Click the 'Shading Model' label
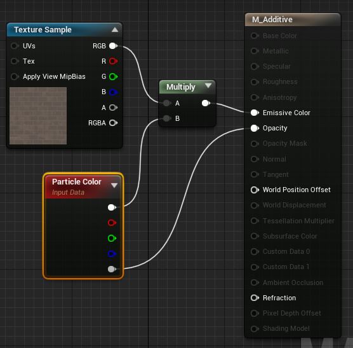The width and height of the screenshot is (353, 348). click(286, 329)
